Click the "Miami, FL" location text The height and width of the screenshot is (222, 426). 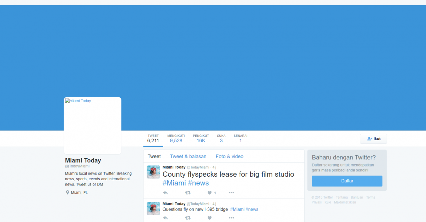79,193
